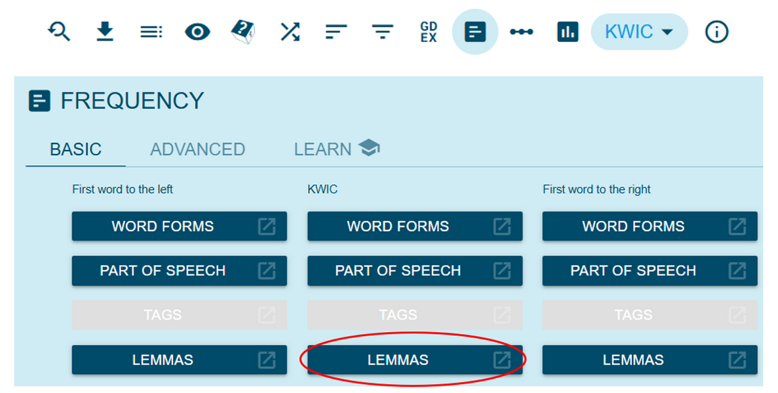778x393 pixels.
Task: Toggle the Frequency panel icon
Action: click(x=475, y=31)
